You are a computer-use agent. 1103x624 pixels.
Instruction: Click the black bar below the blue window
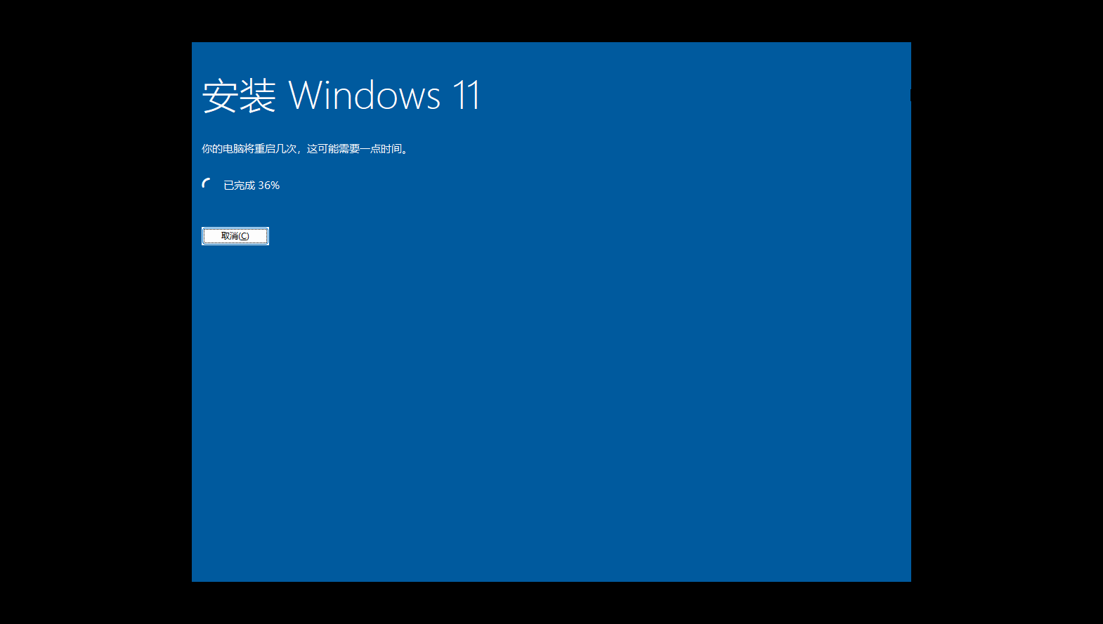(551, 603)
